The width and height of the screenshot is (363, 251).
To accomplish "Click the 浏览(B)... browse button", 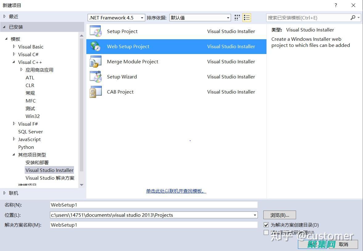I will (x=279, y=215).
